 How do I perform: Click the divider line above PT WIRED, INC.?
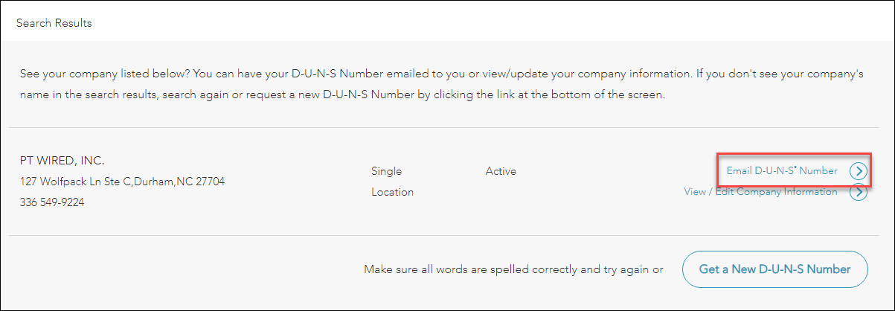[x=446, y=127]
